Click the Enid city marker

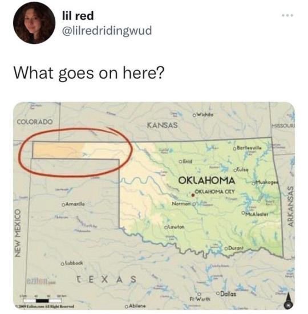pyautogui.click(x=180, y=161)
